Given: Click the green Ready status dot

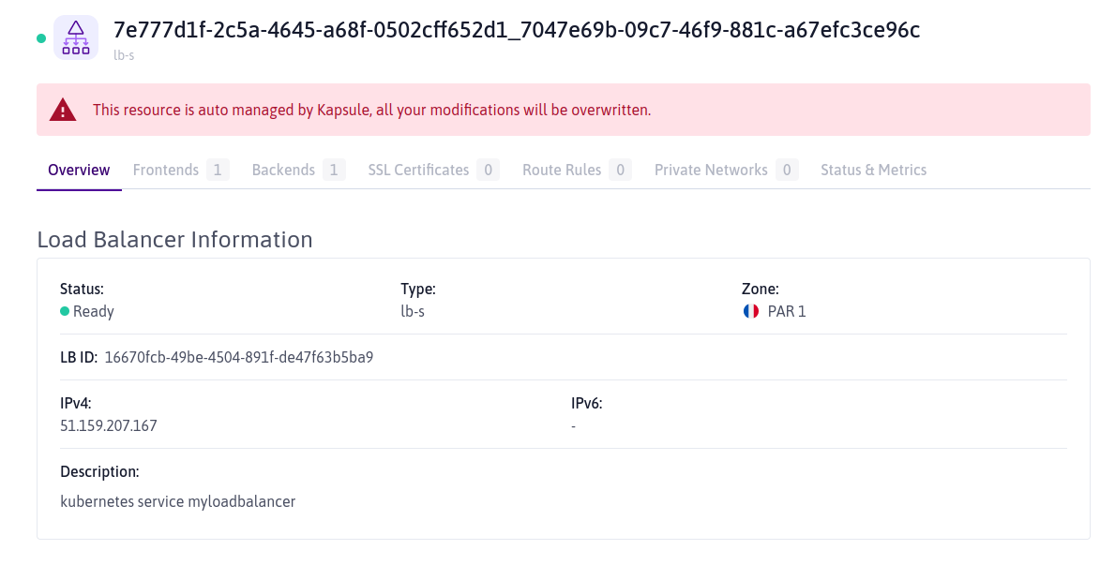Looking at the screenshot, I should (x=65, y=311).
